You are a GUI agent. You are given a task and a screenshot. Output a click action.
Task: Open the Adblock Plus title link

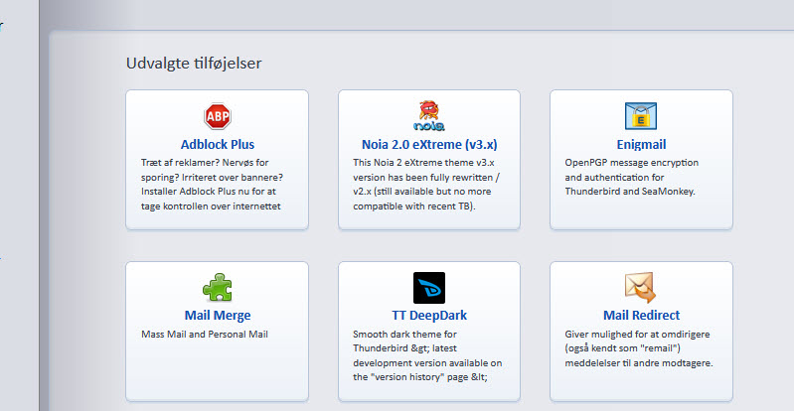tap(218, 144)
